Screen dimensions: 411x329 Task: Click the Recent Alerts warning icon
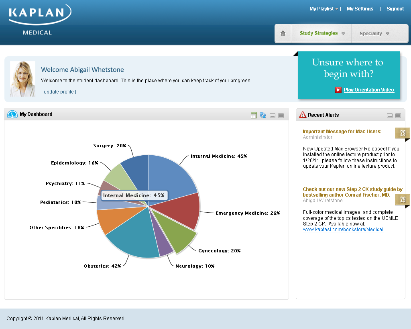click(303, 115)
